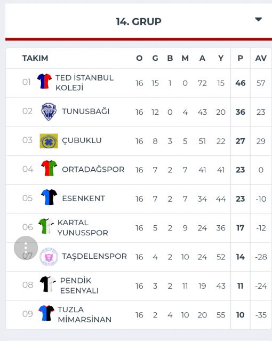Click the Pendik Esenyalı black-white jersey icon
The height and width of the screenshot is (341, 272).
pyautogui.click(x=47, y=284)
